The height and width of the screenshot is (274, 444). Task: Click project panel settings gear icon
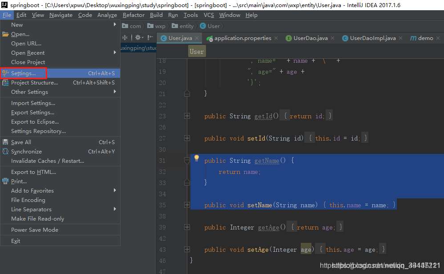139,37
